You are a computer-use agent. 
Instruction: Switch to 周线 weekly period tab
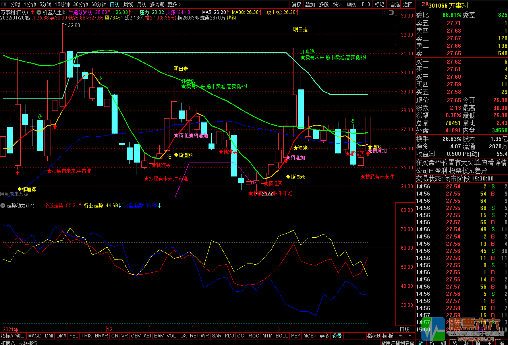pyautogui.click(x=128, y=4)
